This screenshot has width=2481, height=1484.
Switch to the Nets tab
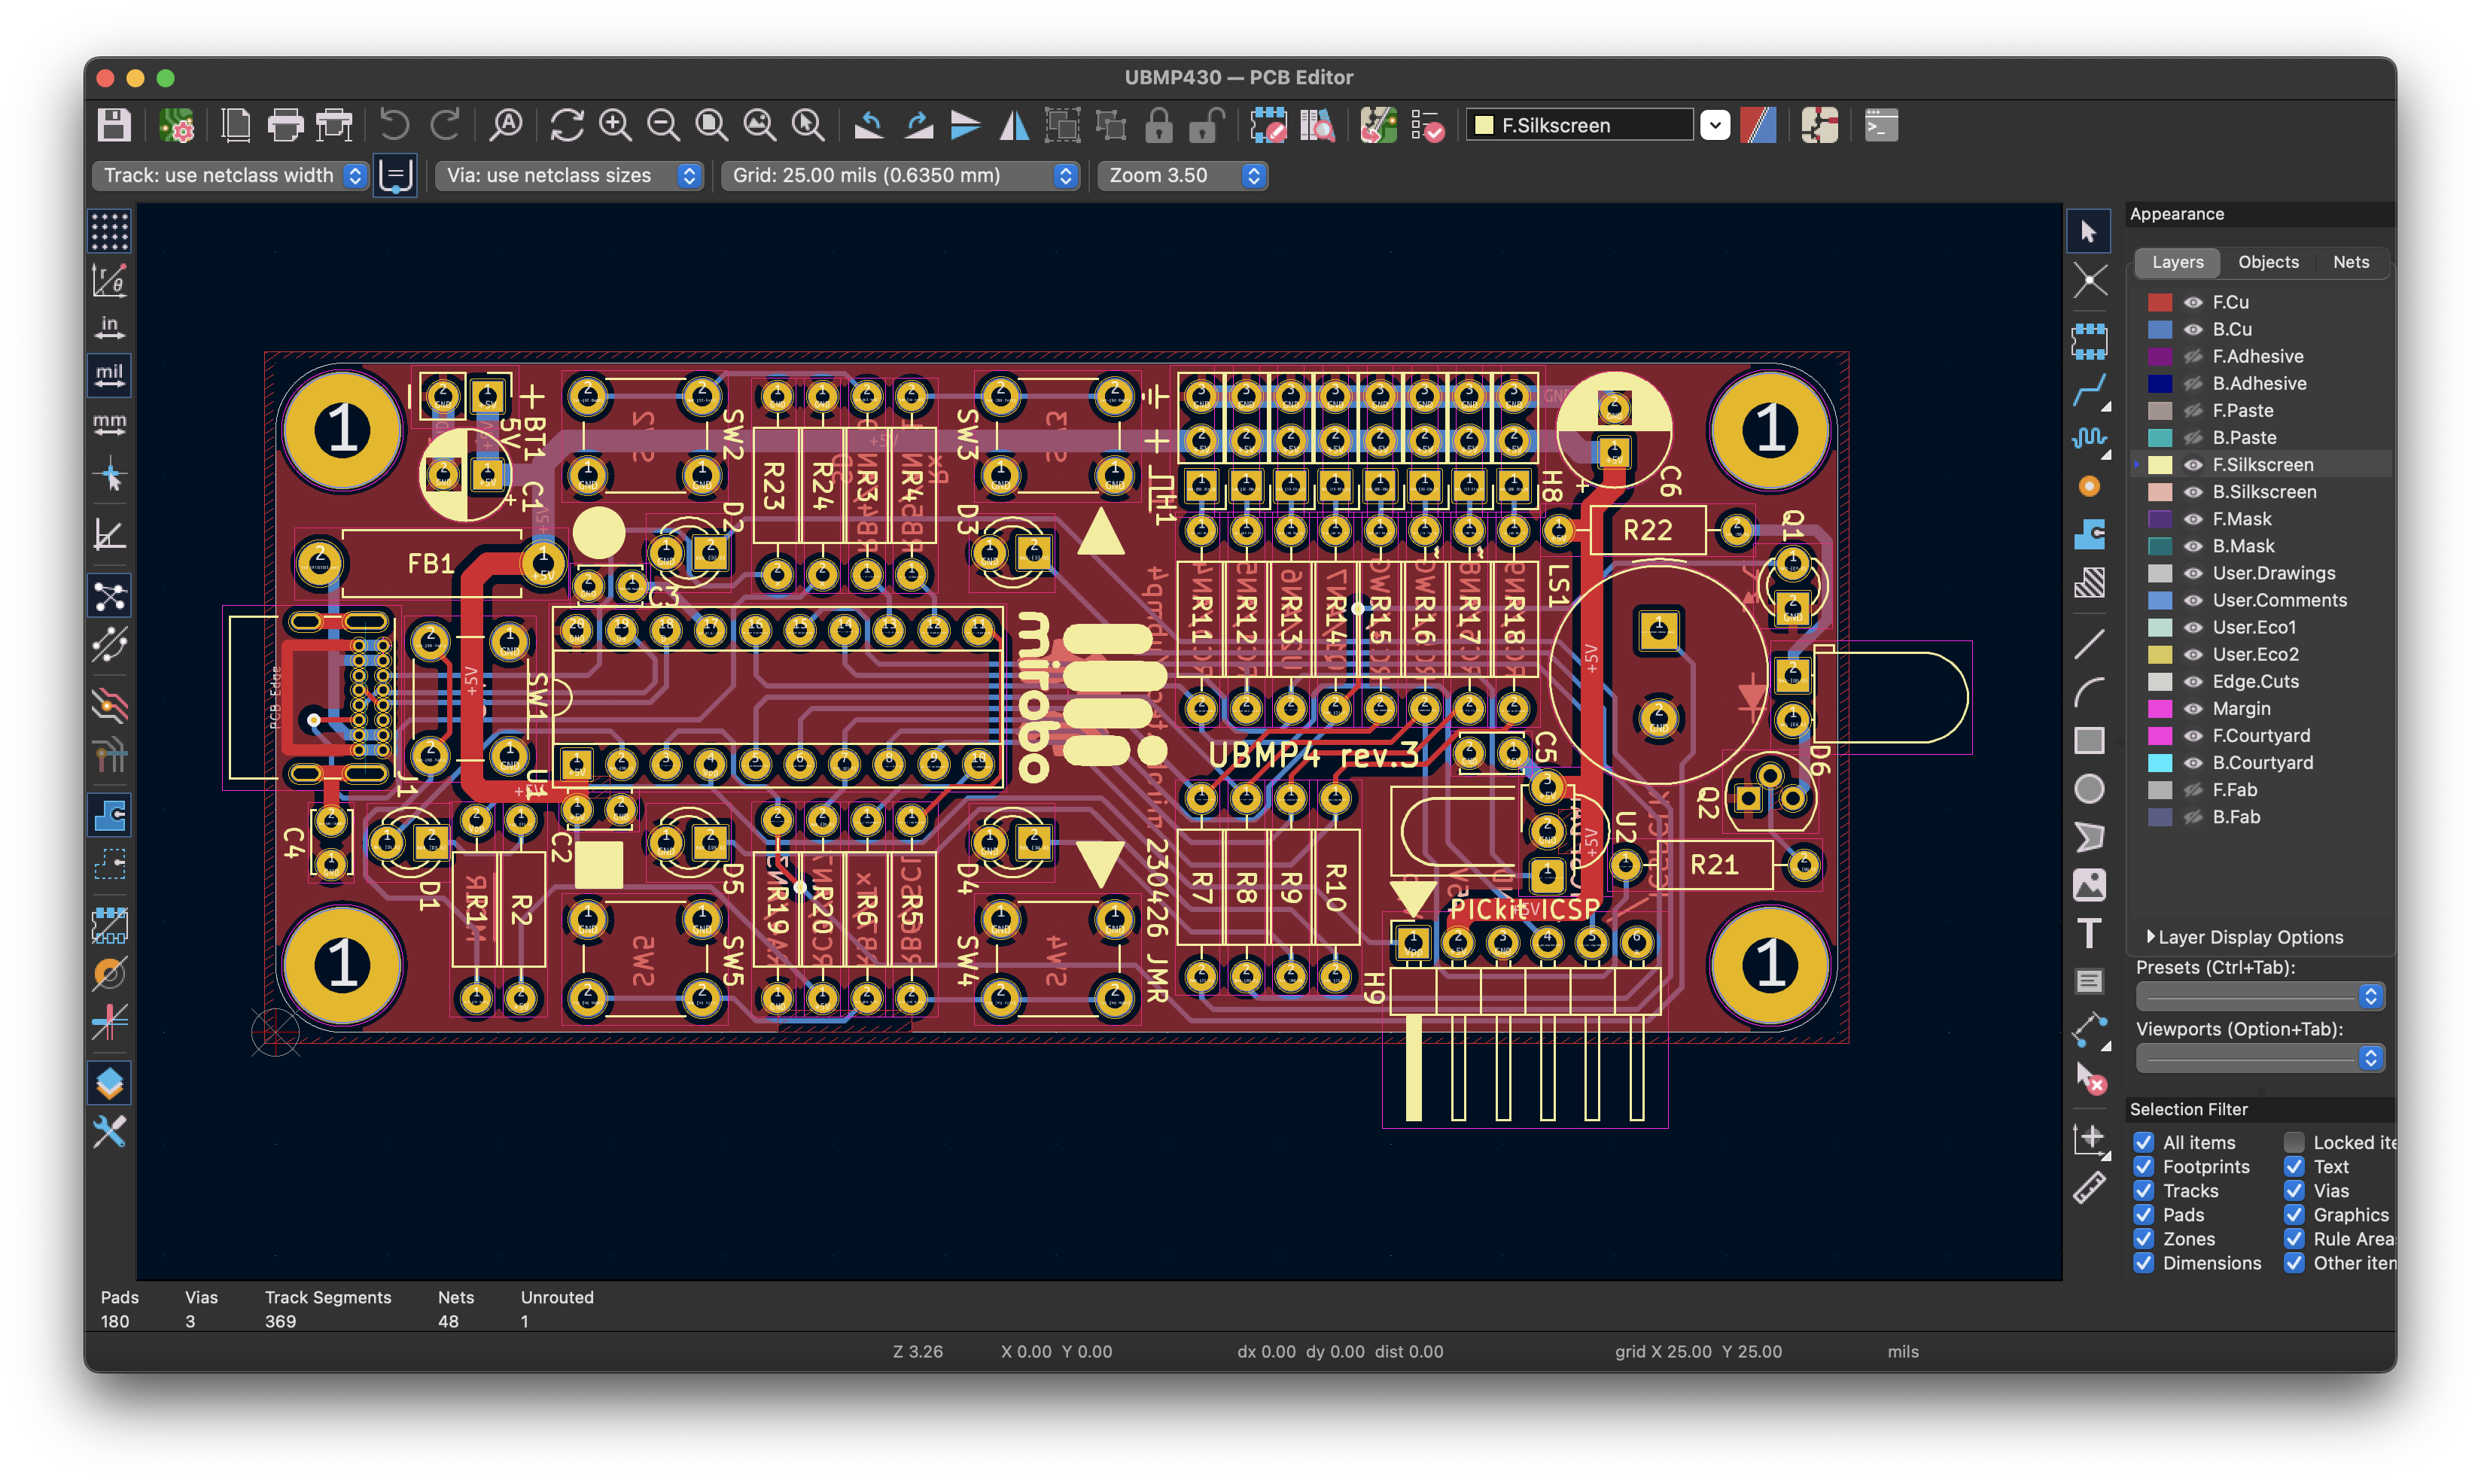[2351, 262]
